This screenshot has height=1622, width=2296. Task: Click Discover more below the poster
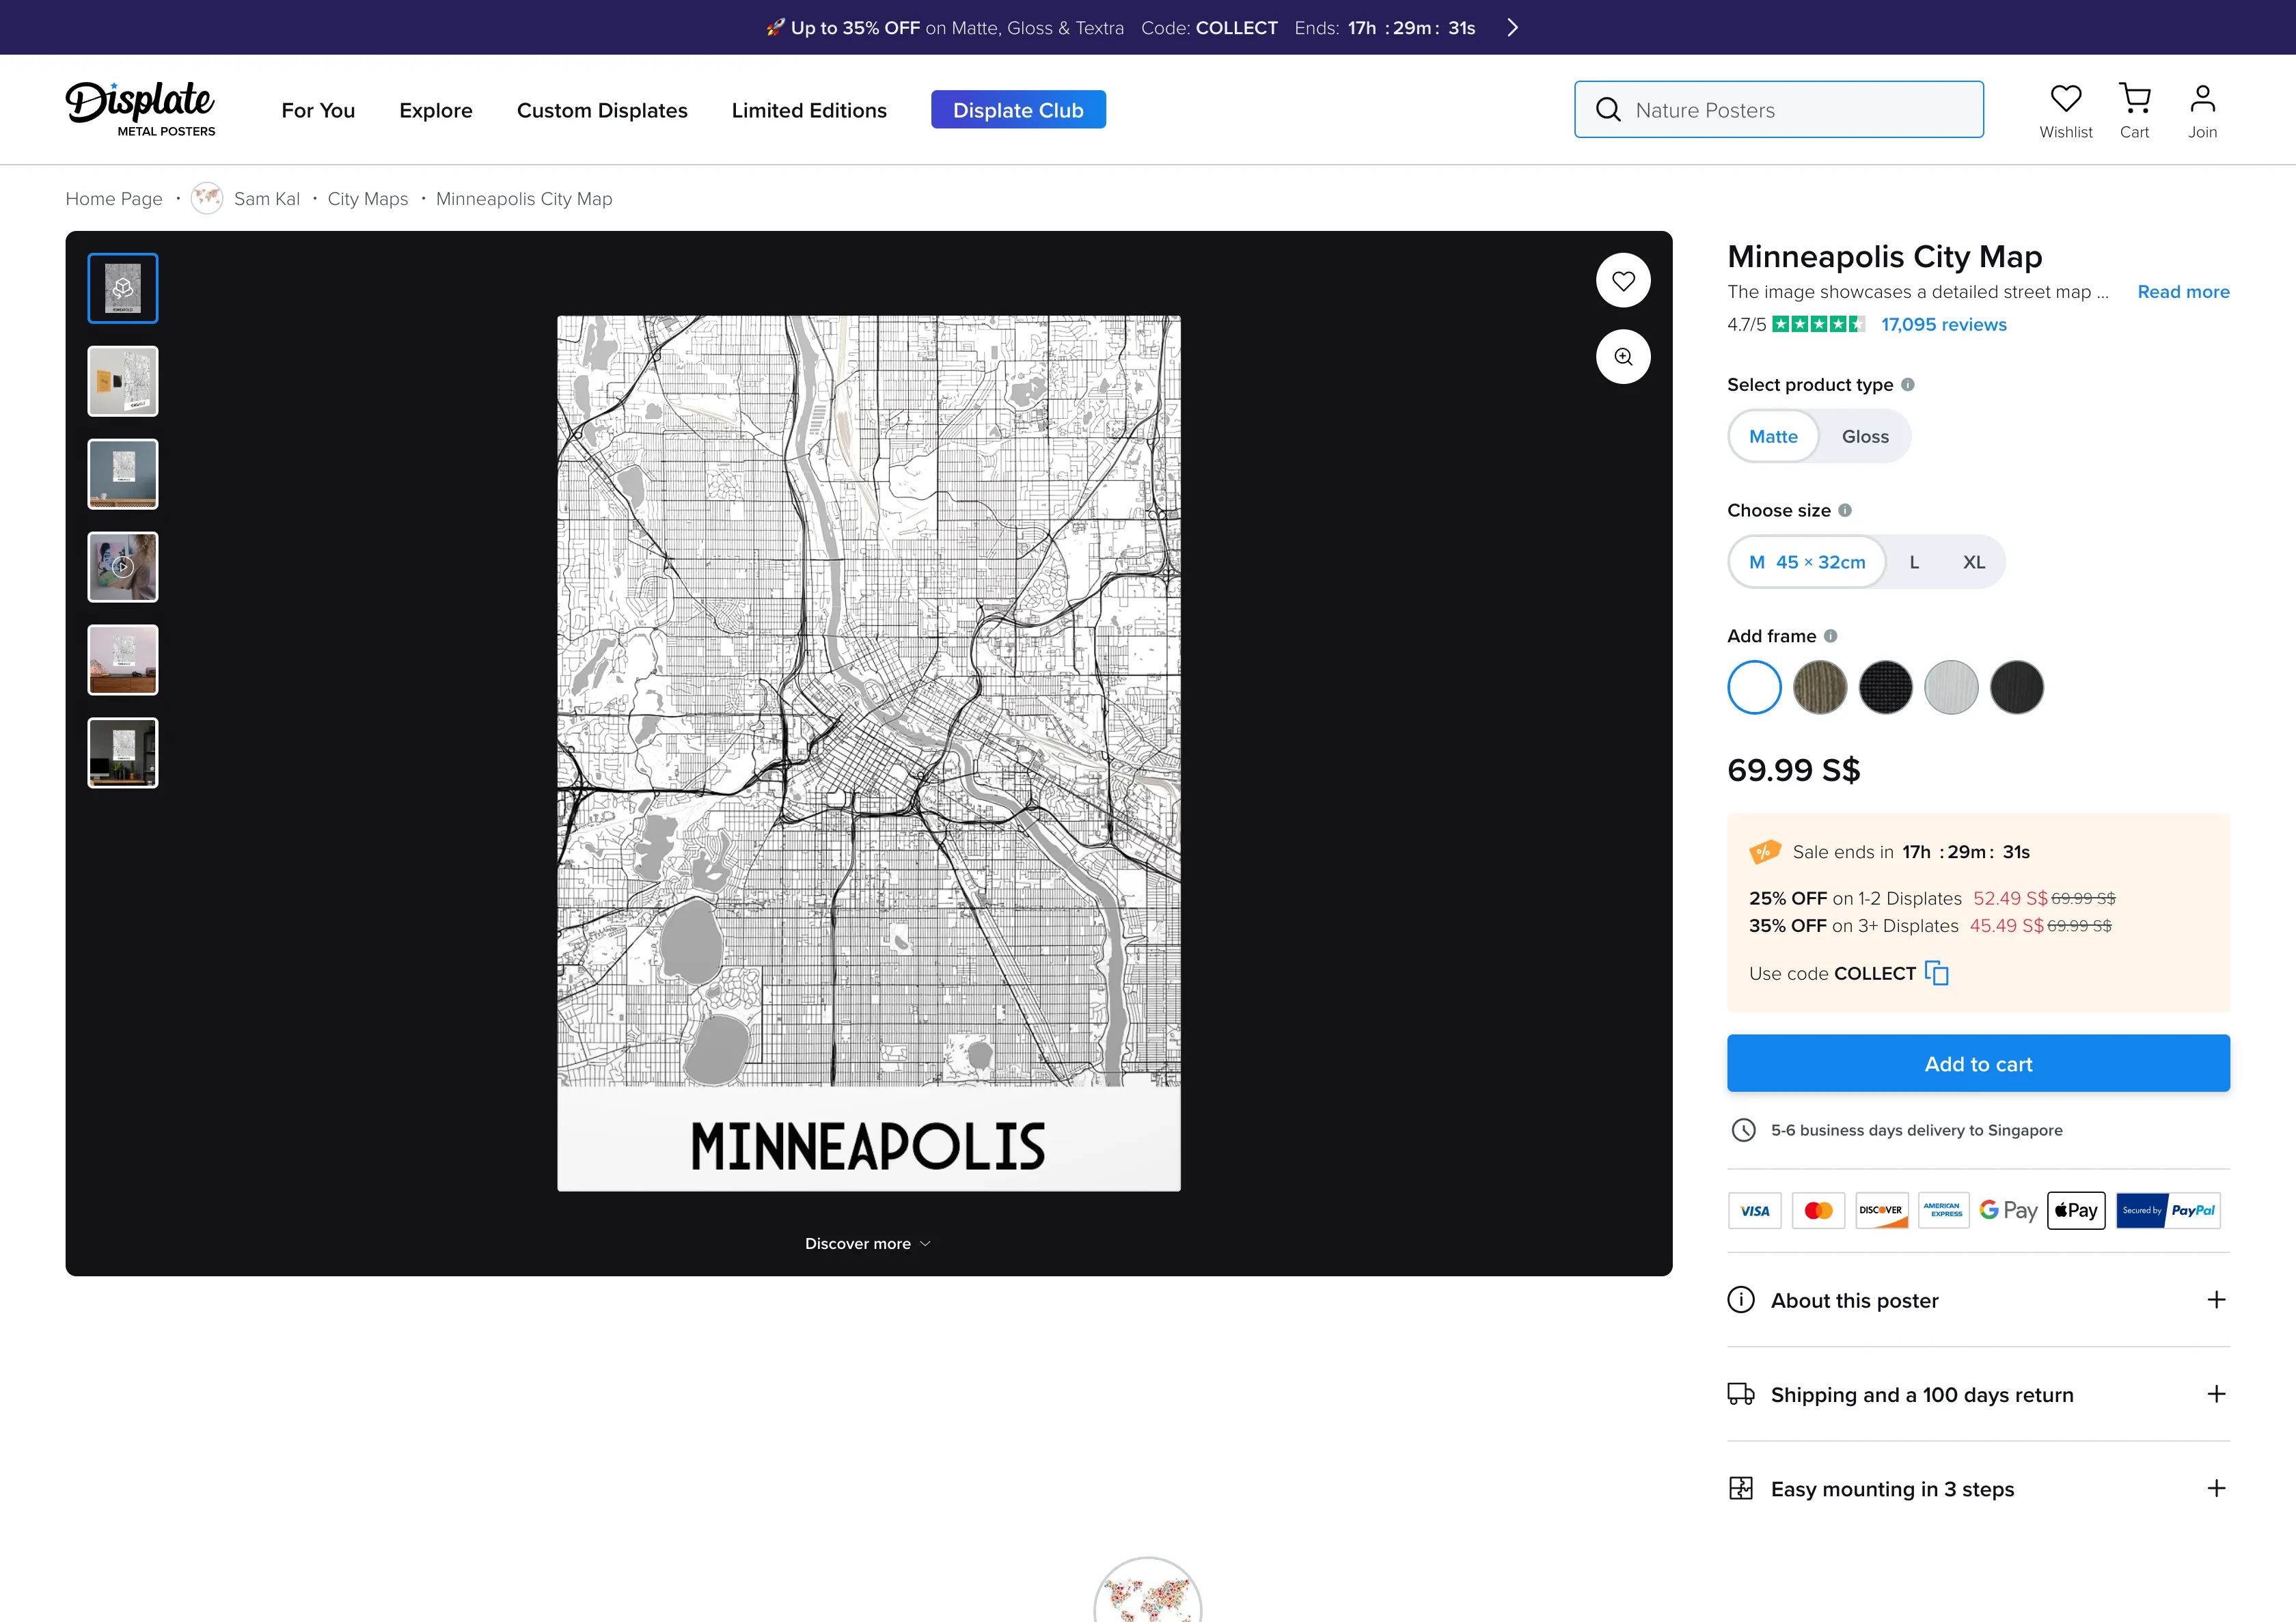click(868, 1244)
